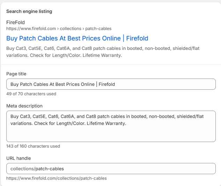Click the "Search engine listing" heading
The image size is (221, 186).
pyautogui.click(x=29, y=12)
